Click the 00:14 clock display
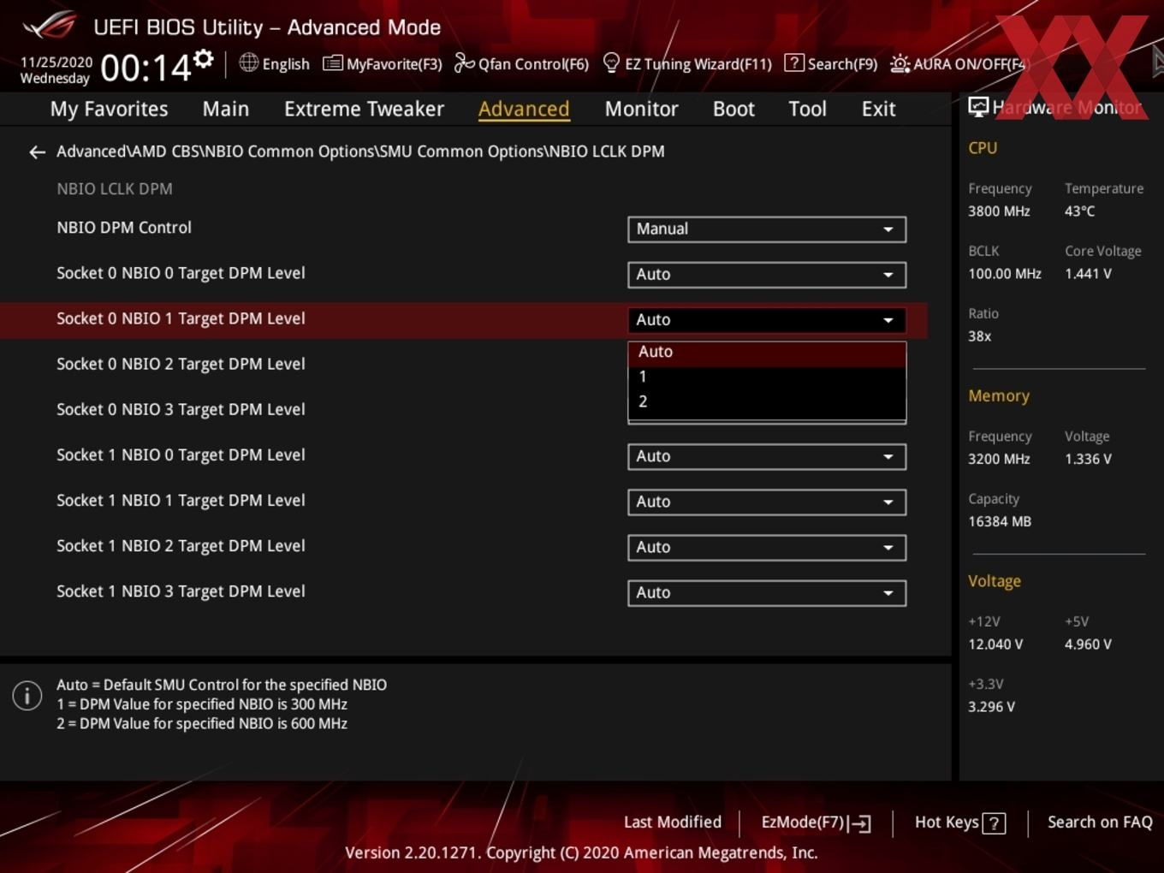The height and width of the screenshot is (873, 1164). click(145, 68)
